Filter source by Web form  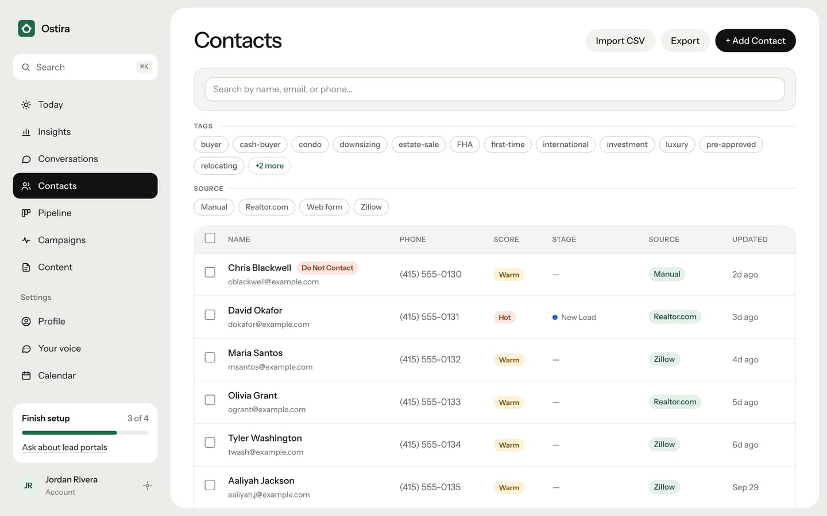pos(324,207)
